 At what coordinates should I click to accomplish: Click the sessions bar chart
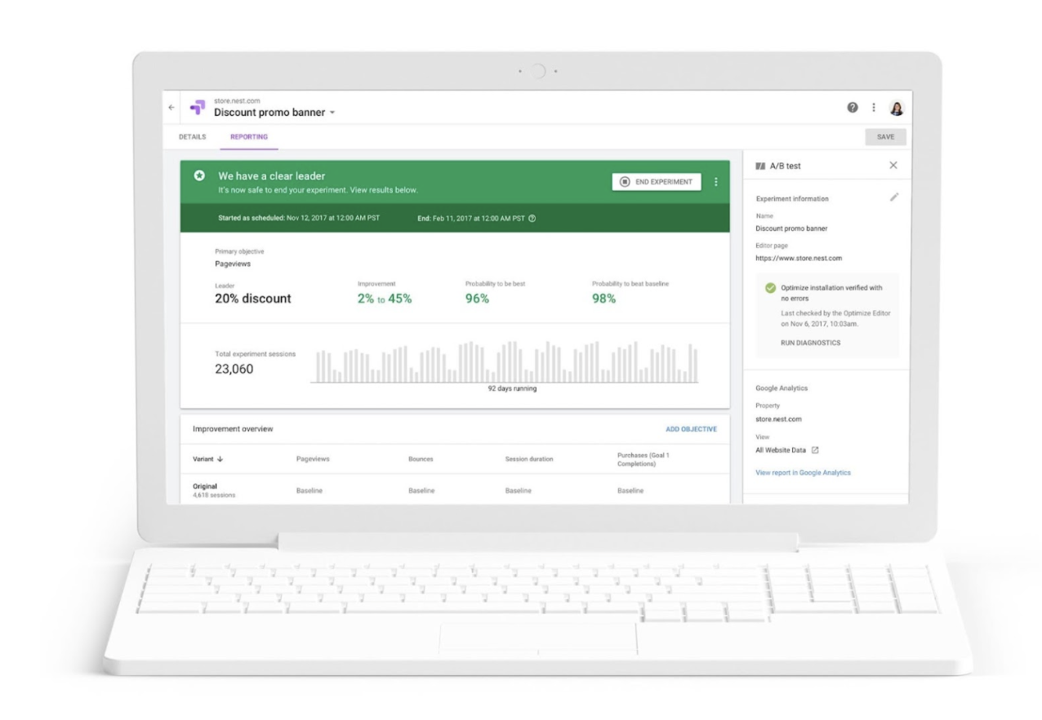(505, 362)
